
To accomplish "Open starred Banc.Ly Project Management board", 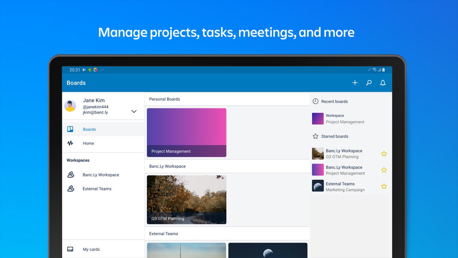I will [x=351, y=170].
